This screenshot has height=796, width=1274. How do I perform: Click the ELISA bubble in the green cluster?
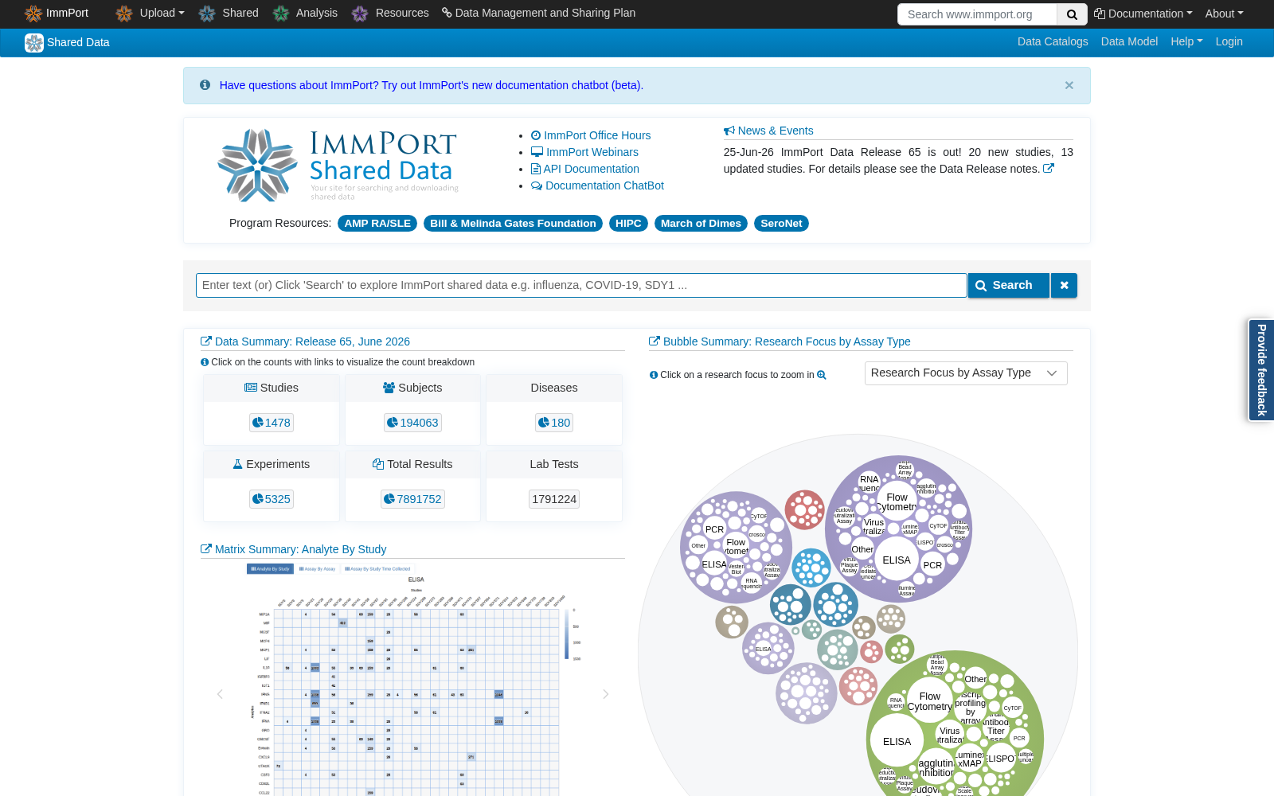click(897, 741)
